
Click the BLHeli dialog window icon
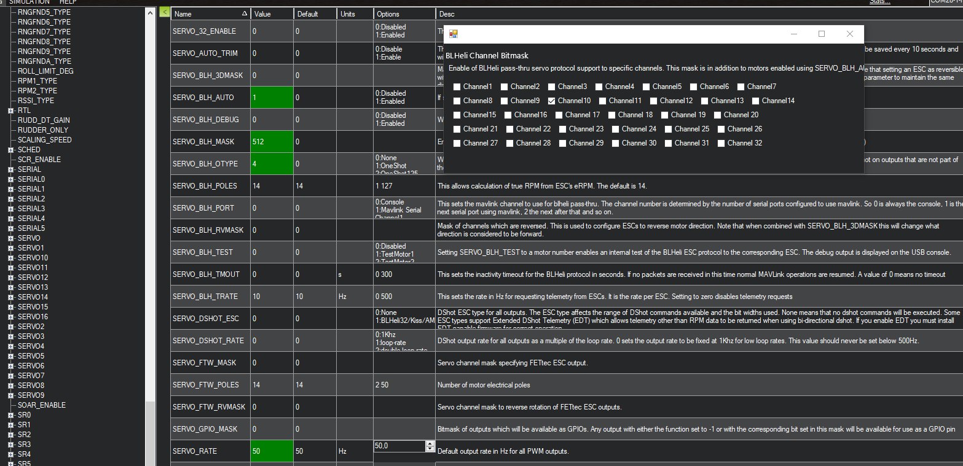[x=453, y=34]
